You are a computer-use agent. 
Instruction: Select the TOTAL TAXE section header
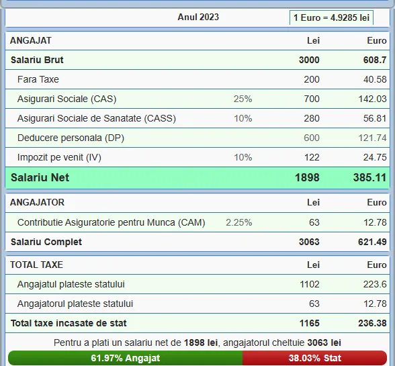pos(36,265)
